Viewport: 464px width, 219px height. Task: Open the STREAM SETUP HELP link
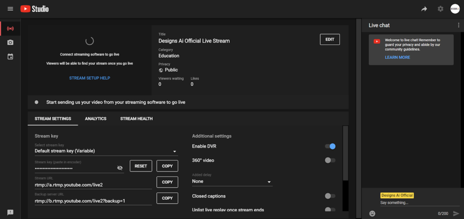(x=89, y=78)
